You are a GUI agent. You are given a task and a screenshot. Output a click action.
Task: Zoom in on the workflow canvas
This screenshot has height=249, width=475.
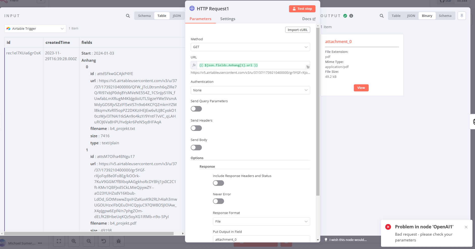[74, 241]
